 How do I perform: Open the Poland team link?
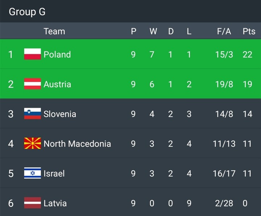[x=57, y=54]
